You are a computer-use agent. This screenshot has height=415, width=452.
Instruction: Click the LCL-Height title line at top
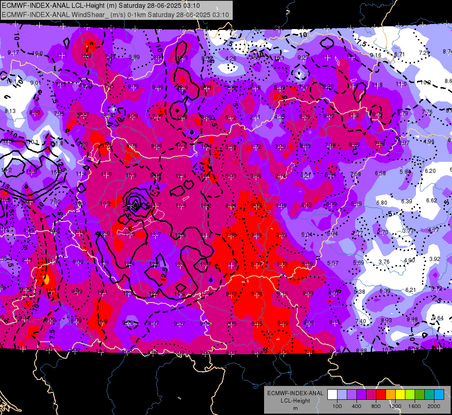tap(101, 6)
